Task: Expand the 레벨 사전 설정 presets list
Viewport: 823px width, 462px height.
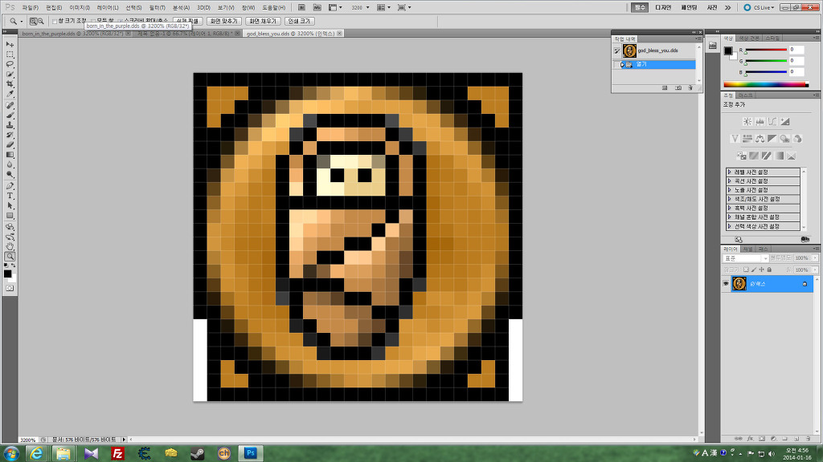Action: coord(730,172)
